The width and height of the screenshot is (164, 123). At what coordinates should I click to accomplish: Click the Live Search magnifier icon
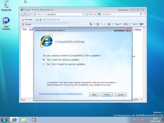click(141, 14)
